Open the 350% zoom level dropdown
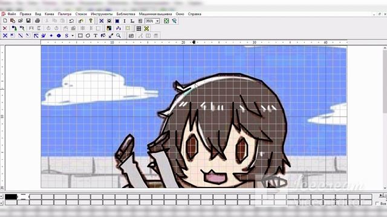 coord(157,21)
